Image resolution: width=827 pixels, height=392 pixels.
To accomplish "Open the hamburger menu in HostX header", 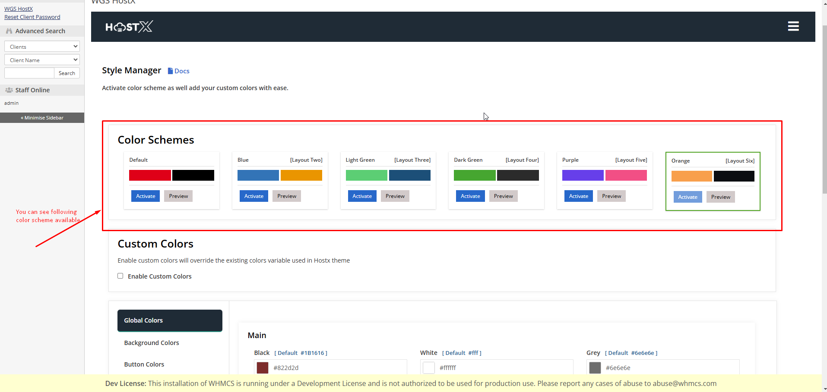I will tap(793, 26).
